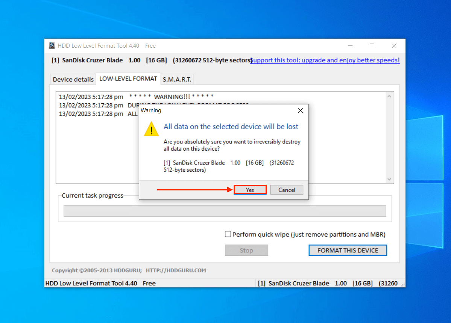Click 'All data on the selected device will be lost' heading

point(231,127)
